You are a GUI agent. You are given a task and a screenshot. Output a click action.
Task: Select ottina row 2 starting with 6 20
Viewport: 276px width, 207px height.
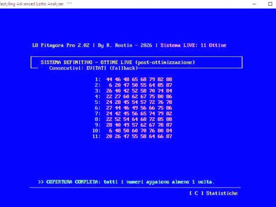tap(134, 85)
